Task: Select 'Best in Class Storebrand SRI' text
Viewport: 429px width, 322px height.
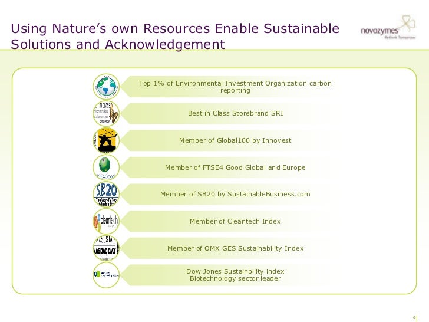Action: click(235, 113)
